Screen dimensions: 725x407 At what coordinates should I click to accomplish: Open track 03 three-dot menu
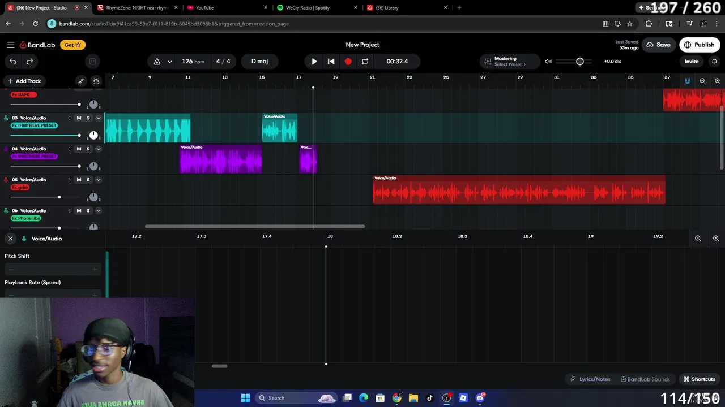coord(70,118)
